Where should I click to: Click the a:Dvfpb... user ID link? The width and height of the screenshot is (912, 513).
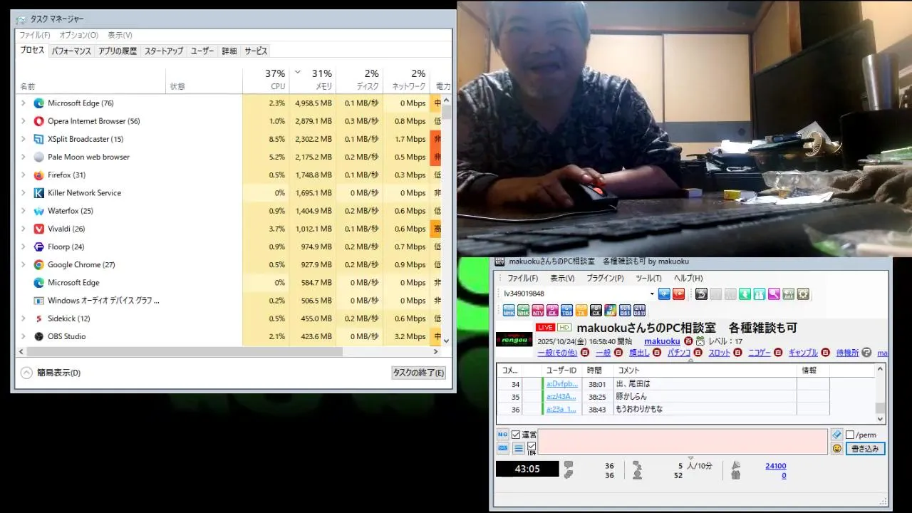pyautogui.click(x=562, y=384)
